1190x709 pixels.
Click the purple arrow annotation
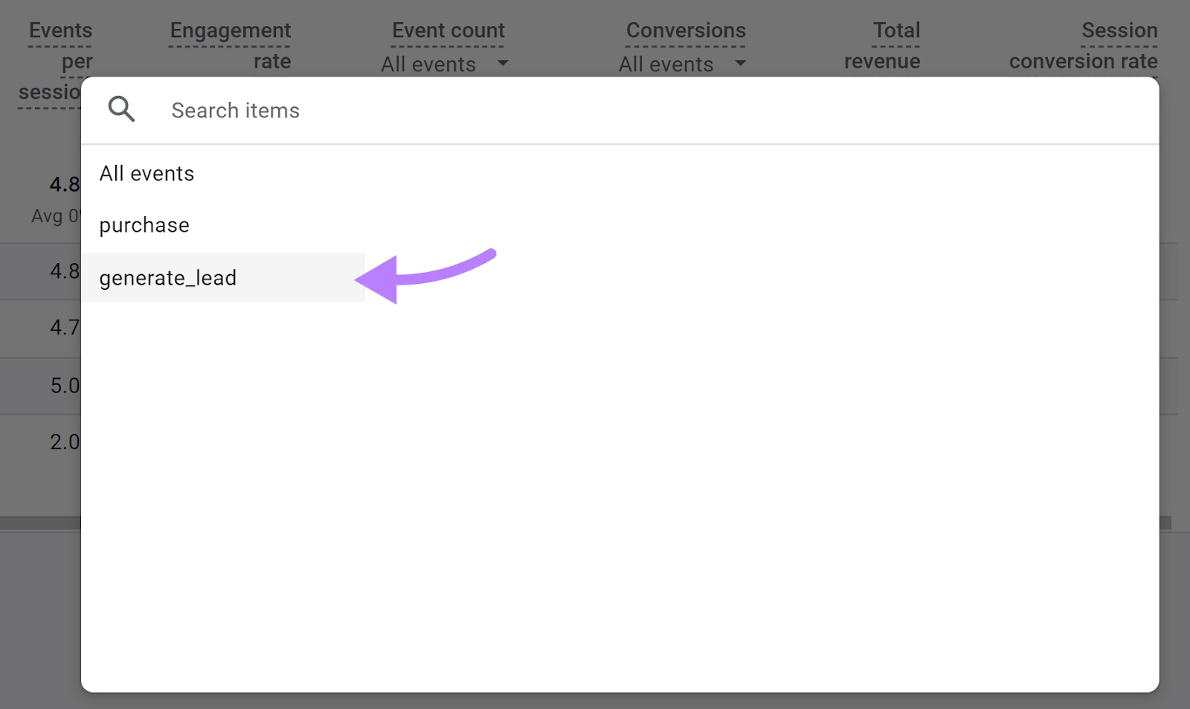[x=424, y=275]
